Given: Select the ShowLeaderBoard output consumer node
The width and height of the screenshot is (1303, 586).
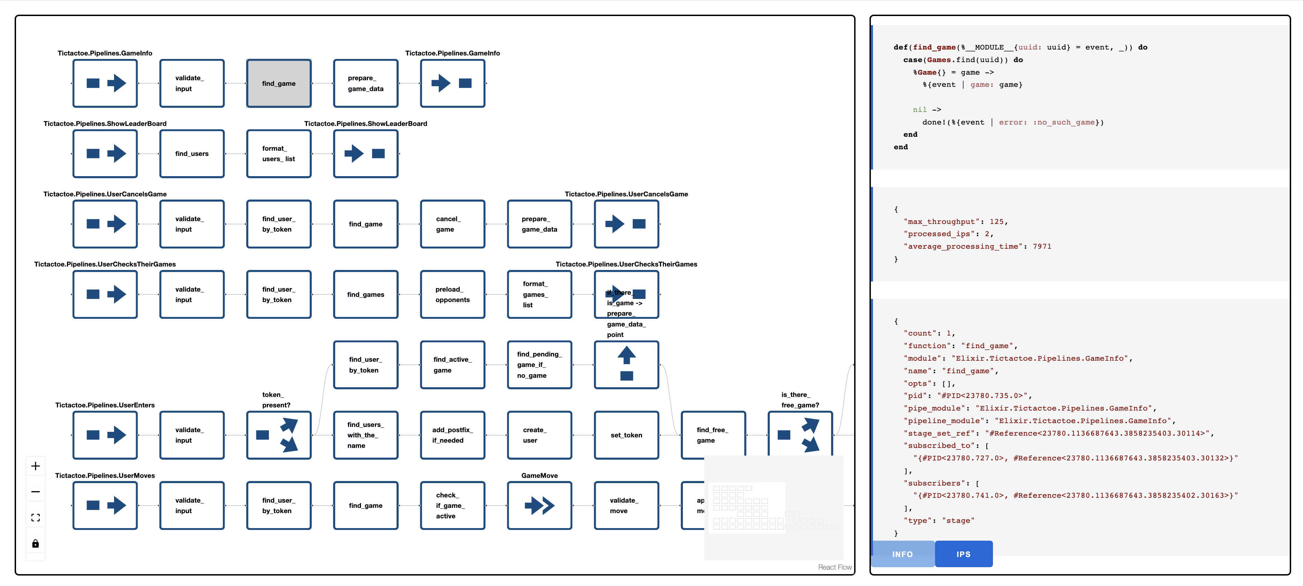Looking at the screenshot, I should pyautogui.click(x=365, y=154).
